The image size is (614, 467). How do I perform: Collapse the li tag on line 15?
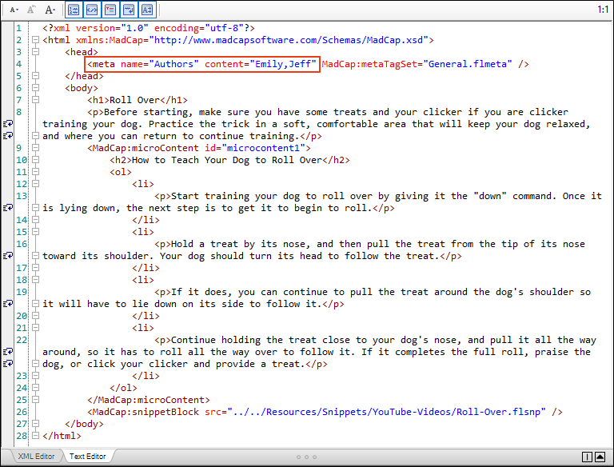[x=36, y=232]
